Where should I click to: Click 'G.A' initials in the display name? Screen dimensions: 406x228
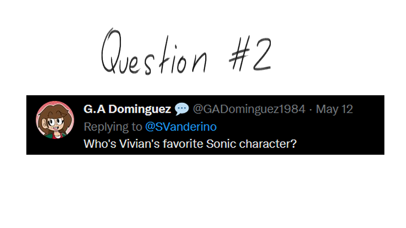point(94,109)
